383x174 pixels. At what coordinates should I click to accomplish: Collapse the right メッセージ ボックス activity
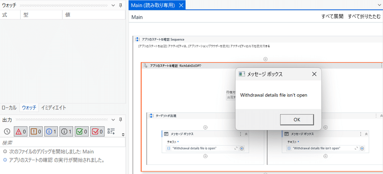[x=366, y=134]
